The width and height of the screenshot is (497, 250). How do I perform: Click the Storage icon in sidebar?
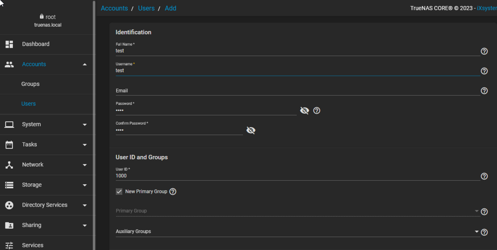point(9,185)
